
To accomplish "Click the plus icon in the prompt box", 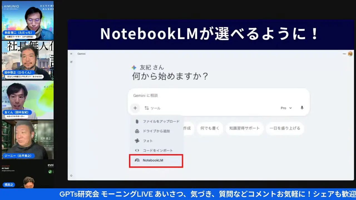I will 135,108.
